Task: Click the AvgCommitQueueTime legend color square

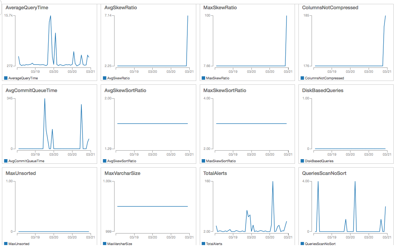Action: click(5, 161)
